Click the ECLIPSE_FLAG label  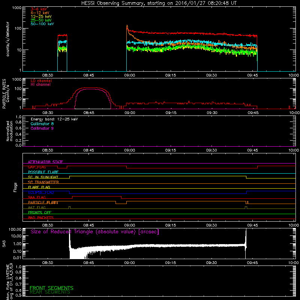[41, 192]
